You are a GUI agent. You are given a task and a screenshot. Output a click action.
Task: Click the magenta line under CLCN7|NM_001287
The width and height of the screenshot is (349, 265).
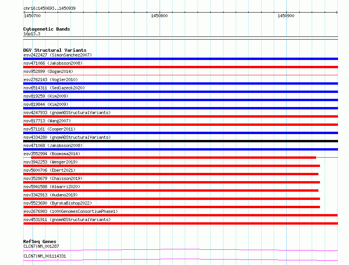(x=180, y=250)
